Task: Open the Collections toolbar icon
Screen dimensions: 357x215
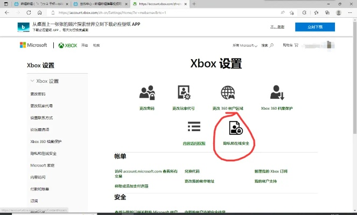Action: (x=327, y=13)
